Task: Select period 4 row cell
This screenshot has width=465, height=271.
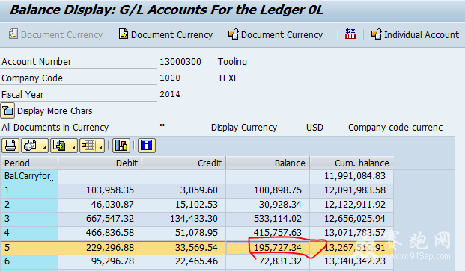Action: tap(29, 233)
